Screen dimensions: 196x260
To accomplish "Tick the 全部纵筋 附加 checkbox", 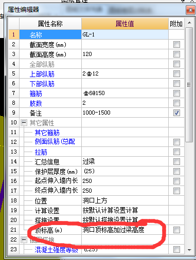I will tap(176, 64).
